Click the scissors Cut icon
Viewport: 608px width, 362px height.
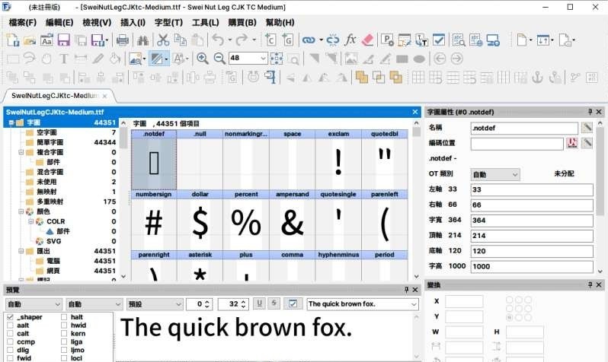162,40
